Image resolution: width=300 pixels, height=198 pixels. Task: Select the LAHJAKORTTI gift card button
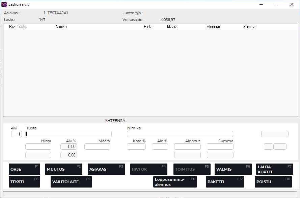click(274, 169)
